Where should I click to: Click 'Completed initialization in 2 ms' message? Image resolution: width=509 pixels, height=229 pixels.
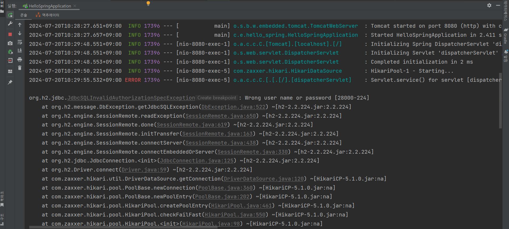[x=422, y=62]
